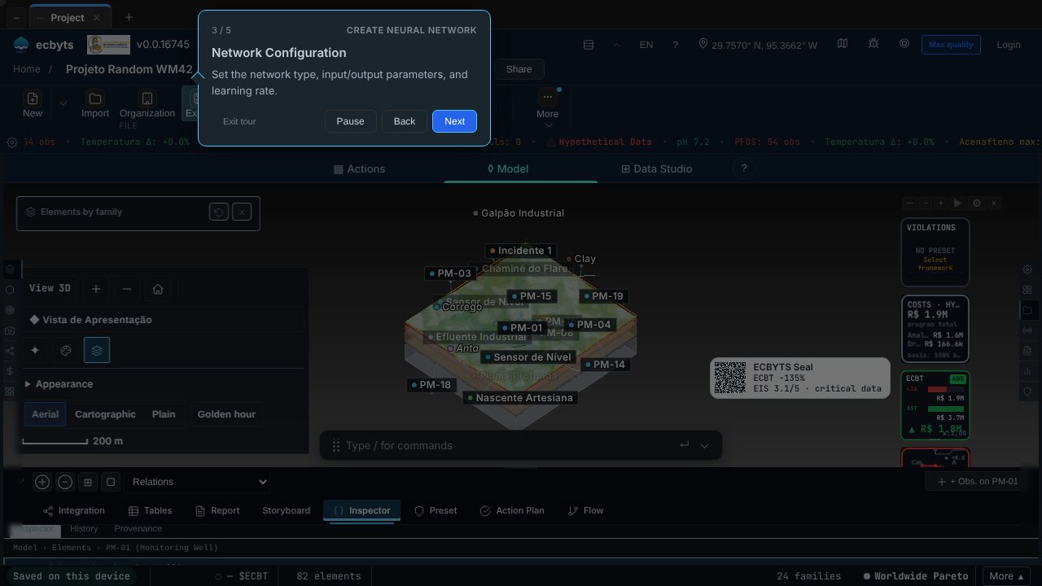Open the database icon in the header

click(589, 45)
